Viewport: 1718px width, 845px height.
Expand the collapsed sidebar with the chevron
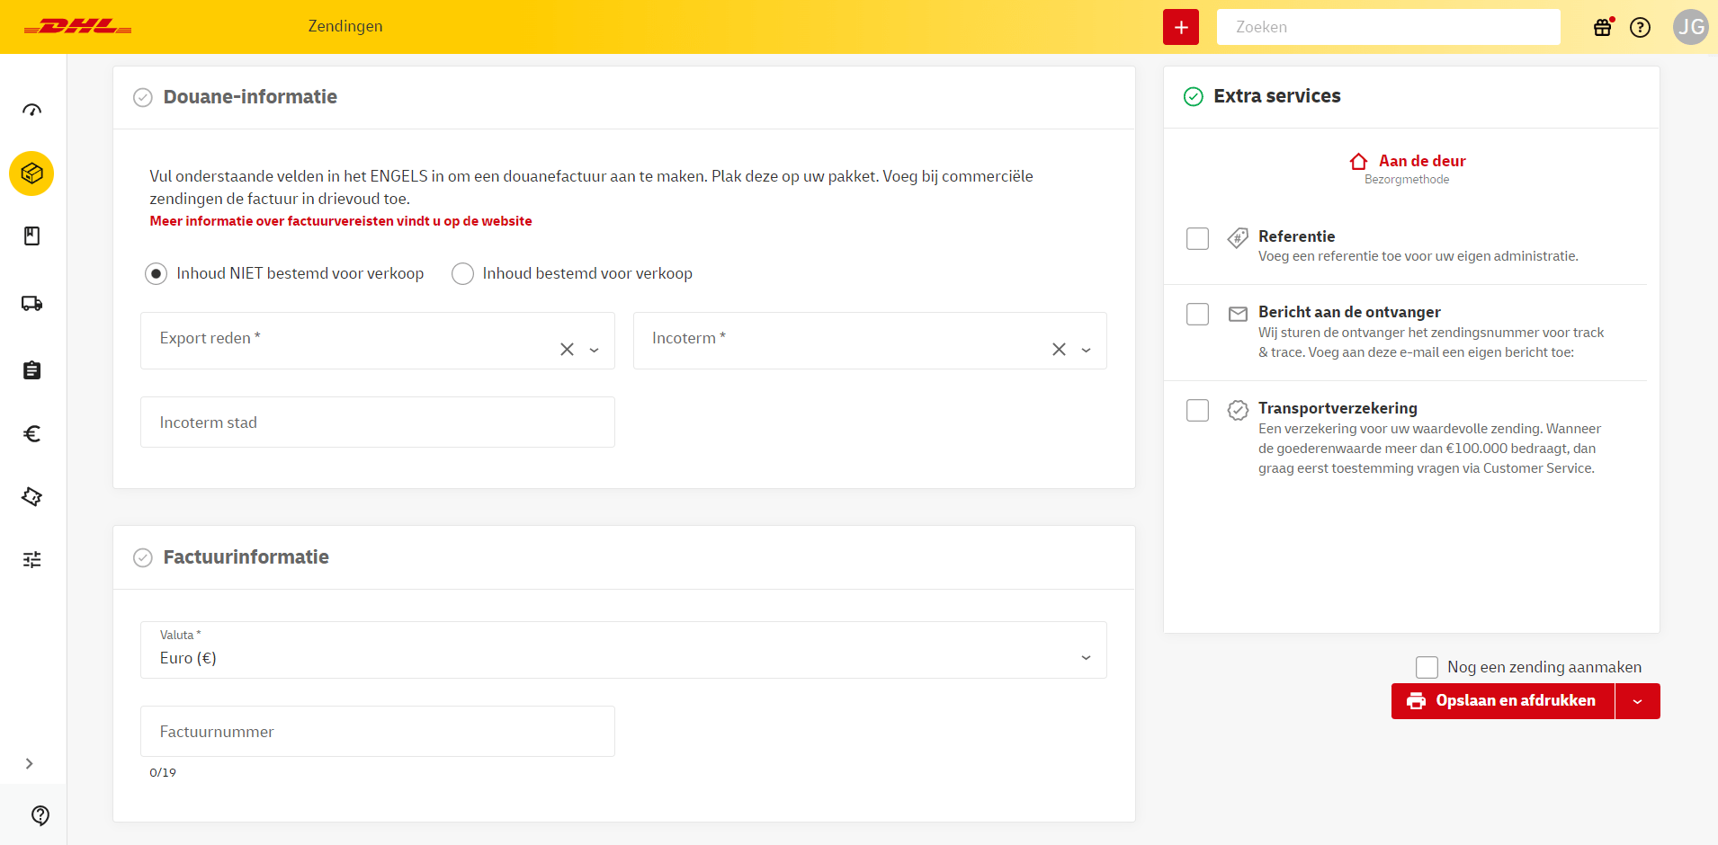pos(30,764)
